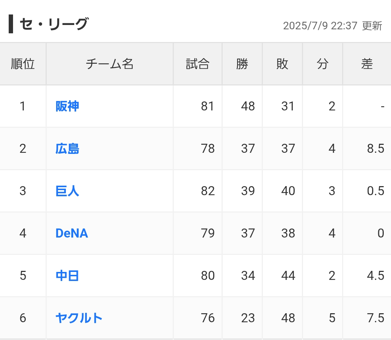Open the 阪神 team link
Image resolution: width=391 pixels, height=340 pixels.
tap(67, 106)
